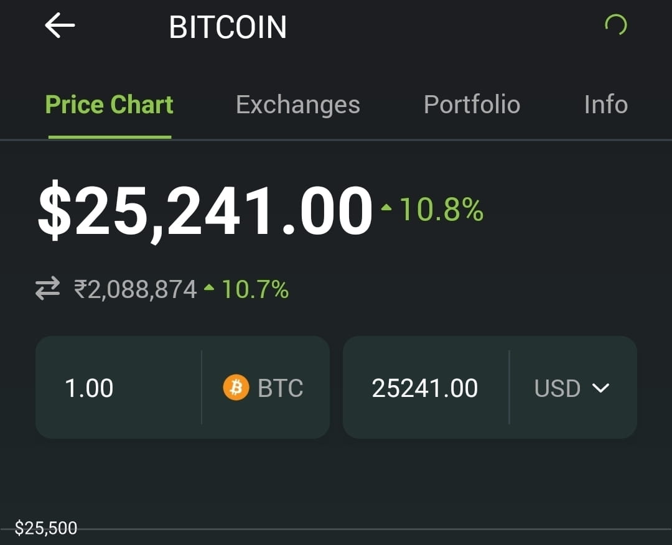Click the back arrow to exit Bitcoin page
The width and height of the screenshot is (672, 545).
coord(59,26)
